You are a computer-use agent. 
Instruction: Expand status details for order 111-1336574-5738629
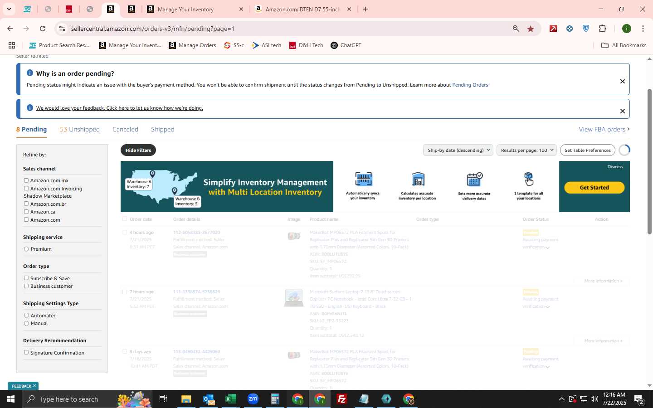coord(547,307)
